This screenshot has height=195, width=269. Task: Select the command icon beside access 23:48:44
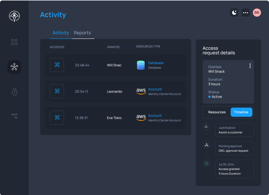[x=57, y=65]
